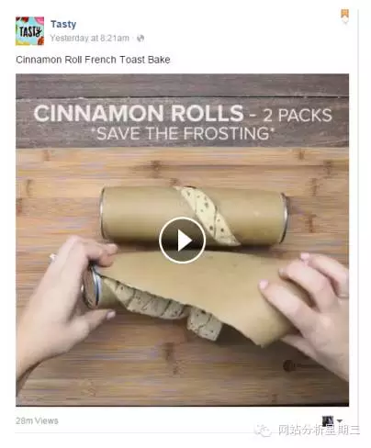The height and width of the screenshot is (448, 371).
Task: Click the '*SAVE THE FROSTING*' overlay text
Action: coord(183,134)
